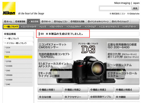Open 外観図 exterior view button
Screen dimensions: 143x103
point(127,97)
